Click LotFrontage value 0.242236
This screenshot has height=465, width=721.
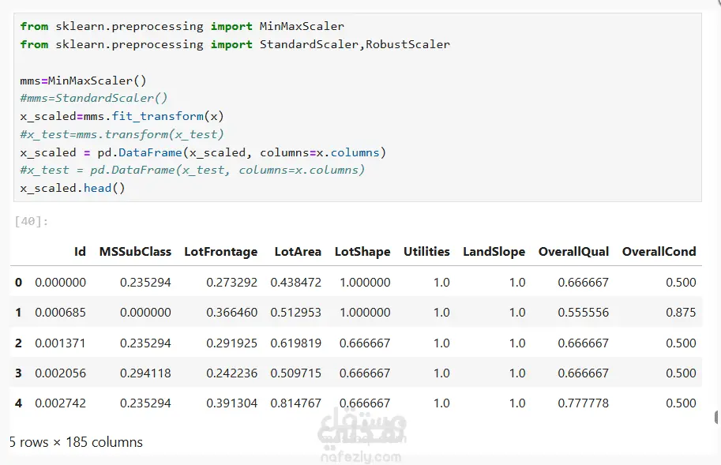[x=231, y=373]
